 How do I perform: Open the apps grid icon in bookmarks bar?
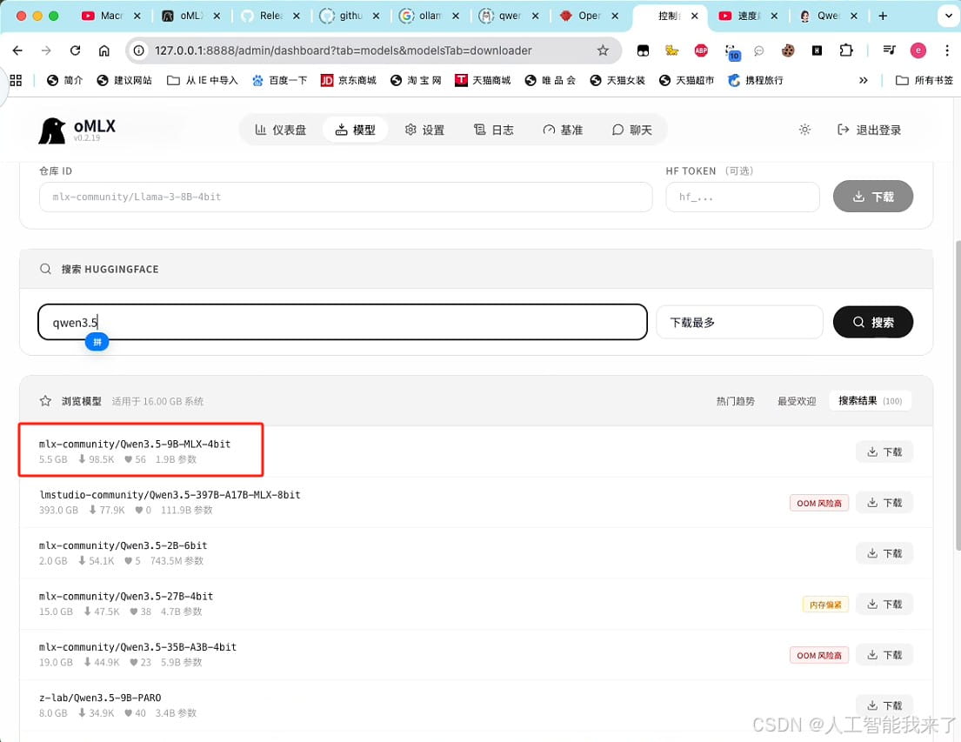pyautogui.click(x=16, y=80)
